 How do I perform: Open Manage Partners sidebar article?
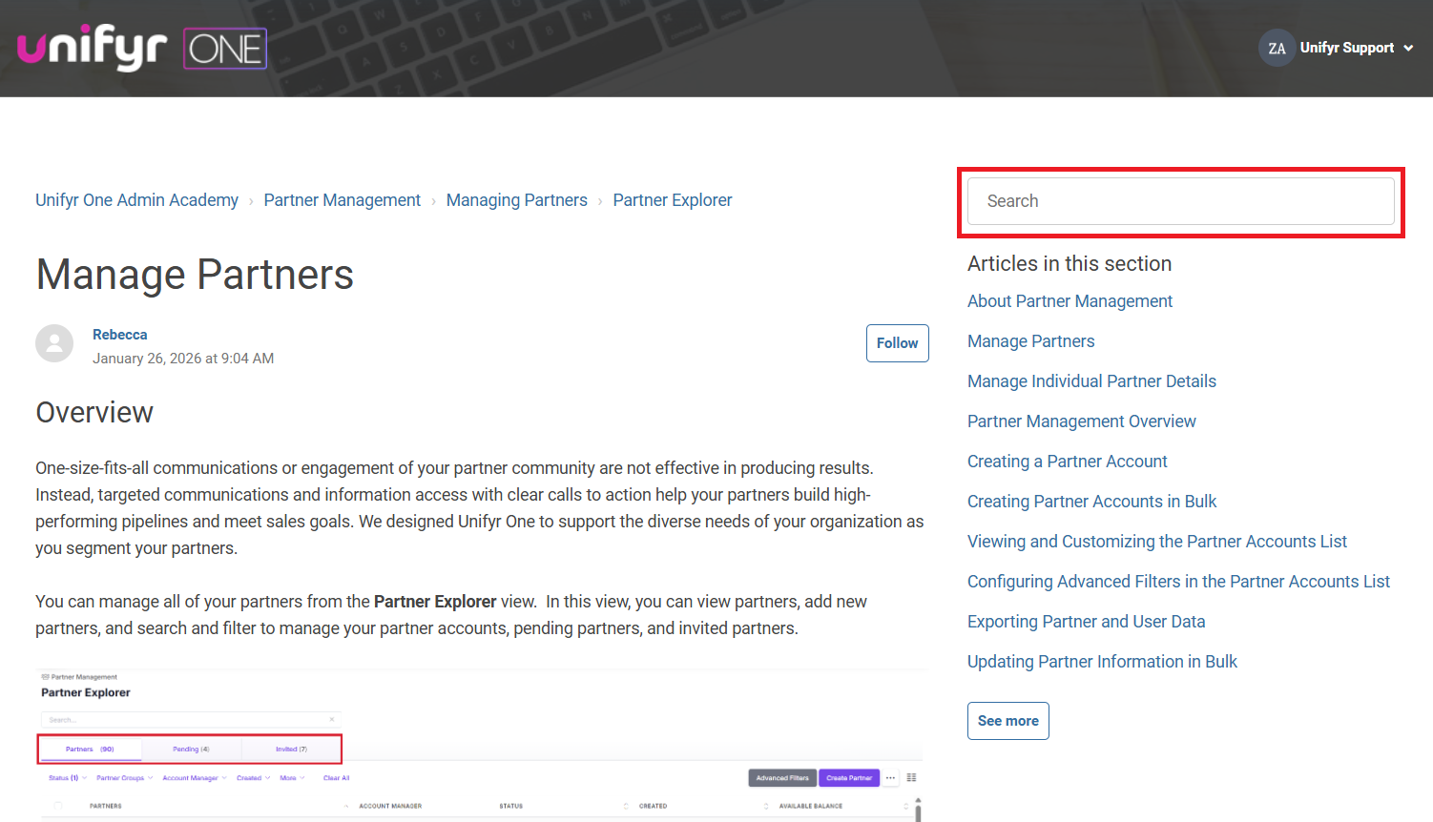1030,341
